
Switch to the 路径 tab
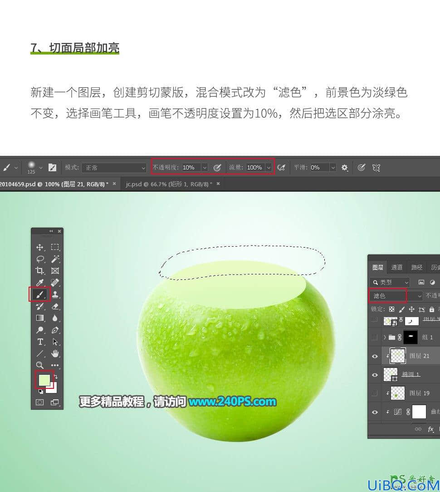point(416,267)
